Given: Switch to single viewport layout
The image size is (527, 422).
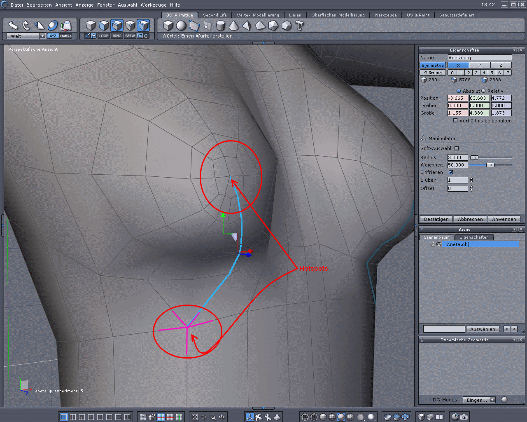Looking at the screenshot, I should pyautogui.click(x=64, y=417).
